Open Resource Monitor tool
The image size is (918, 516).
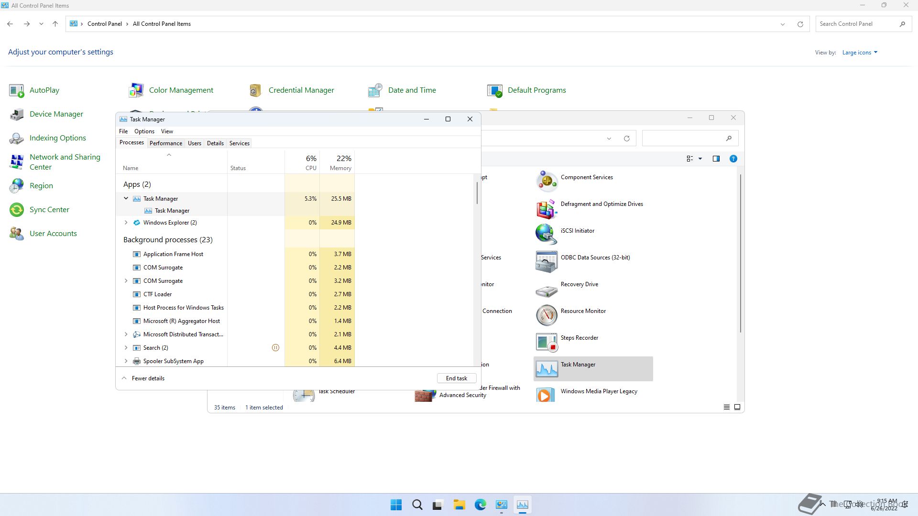593,315
